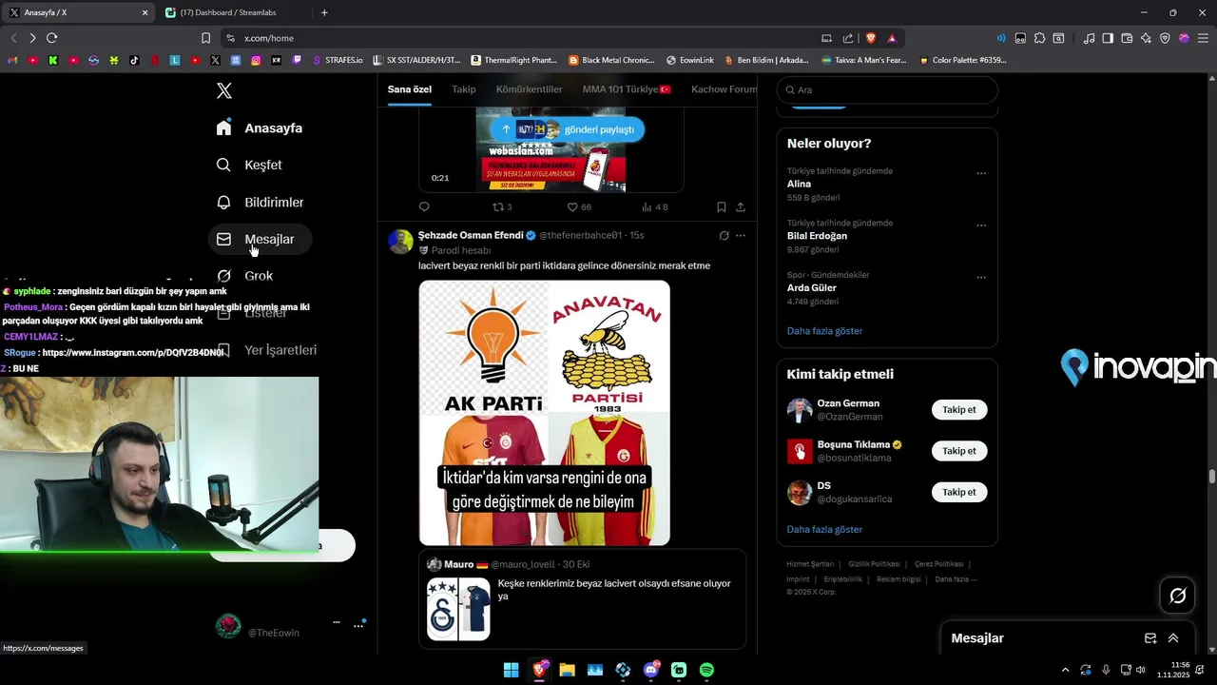Open Brave Rewards triangle icon

(892, 38)
